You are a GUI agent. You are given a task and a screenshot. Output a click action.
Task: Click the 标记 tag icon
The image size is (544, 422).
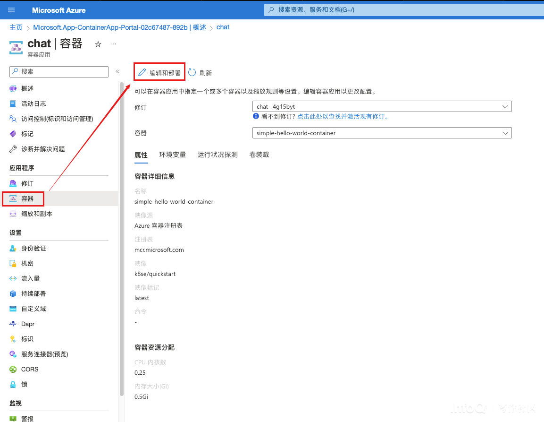(x=13, y=134)
